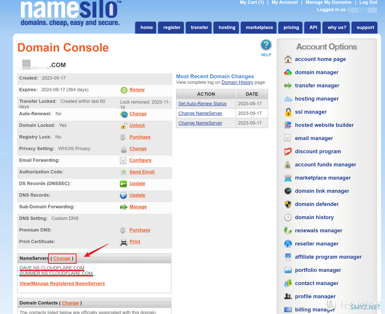385x314 pixels.
Task: Open the API tab
Action: click(x=313, y=27)
